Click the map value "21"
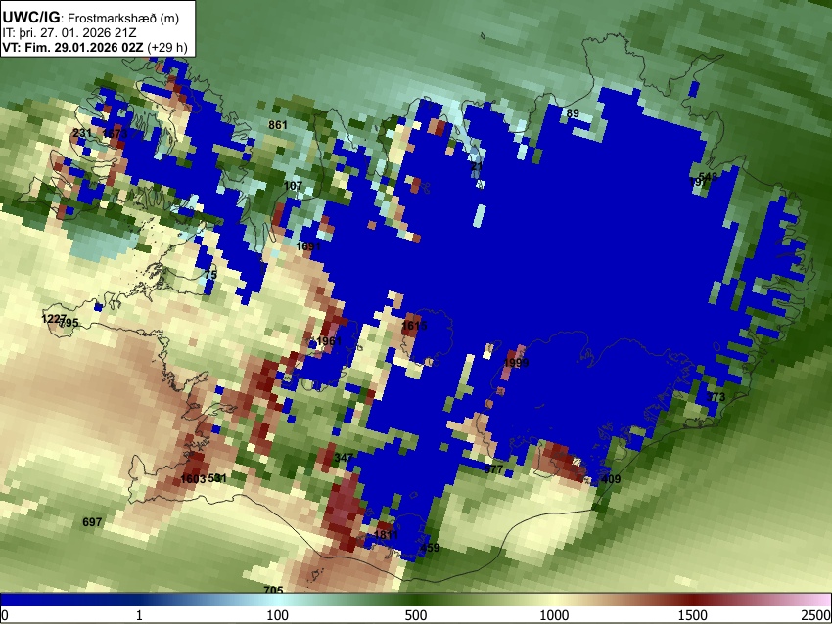The image size is (832, 624). point(477,166)
